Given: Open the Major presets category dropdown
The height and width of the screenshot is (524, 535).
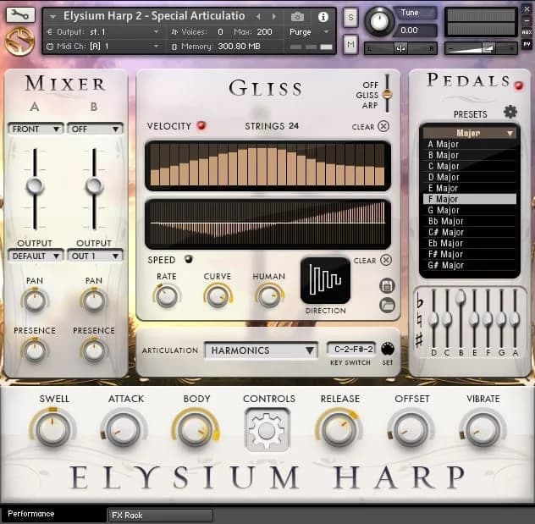Looking at the screenshot, I should pyautogui.click(x=469, y=133).
